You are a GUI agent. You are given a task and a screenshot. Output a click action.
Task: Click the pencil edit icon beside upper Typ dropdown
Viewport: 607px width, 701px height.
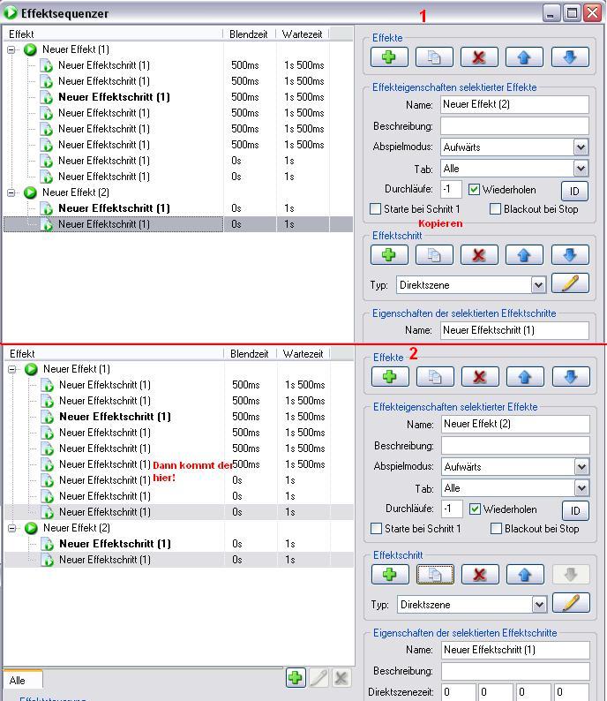click(570, 284)
